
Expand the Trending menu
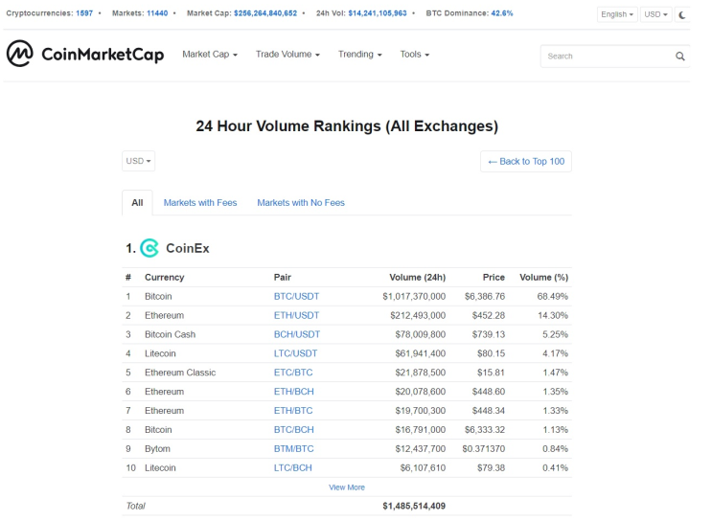(x=359, y=55)
